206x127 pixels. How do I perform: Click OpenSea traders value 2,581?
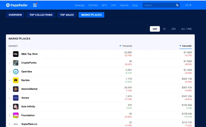(129, 70)
